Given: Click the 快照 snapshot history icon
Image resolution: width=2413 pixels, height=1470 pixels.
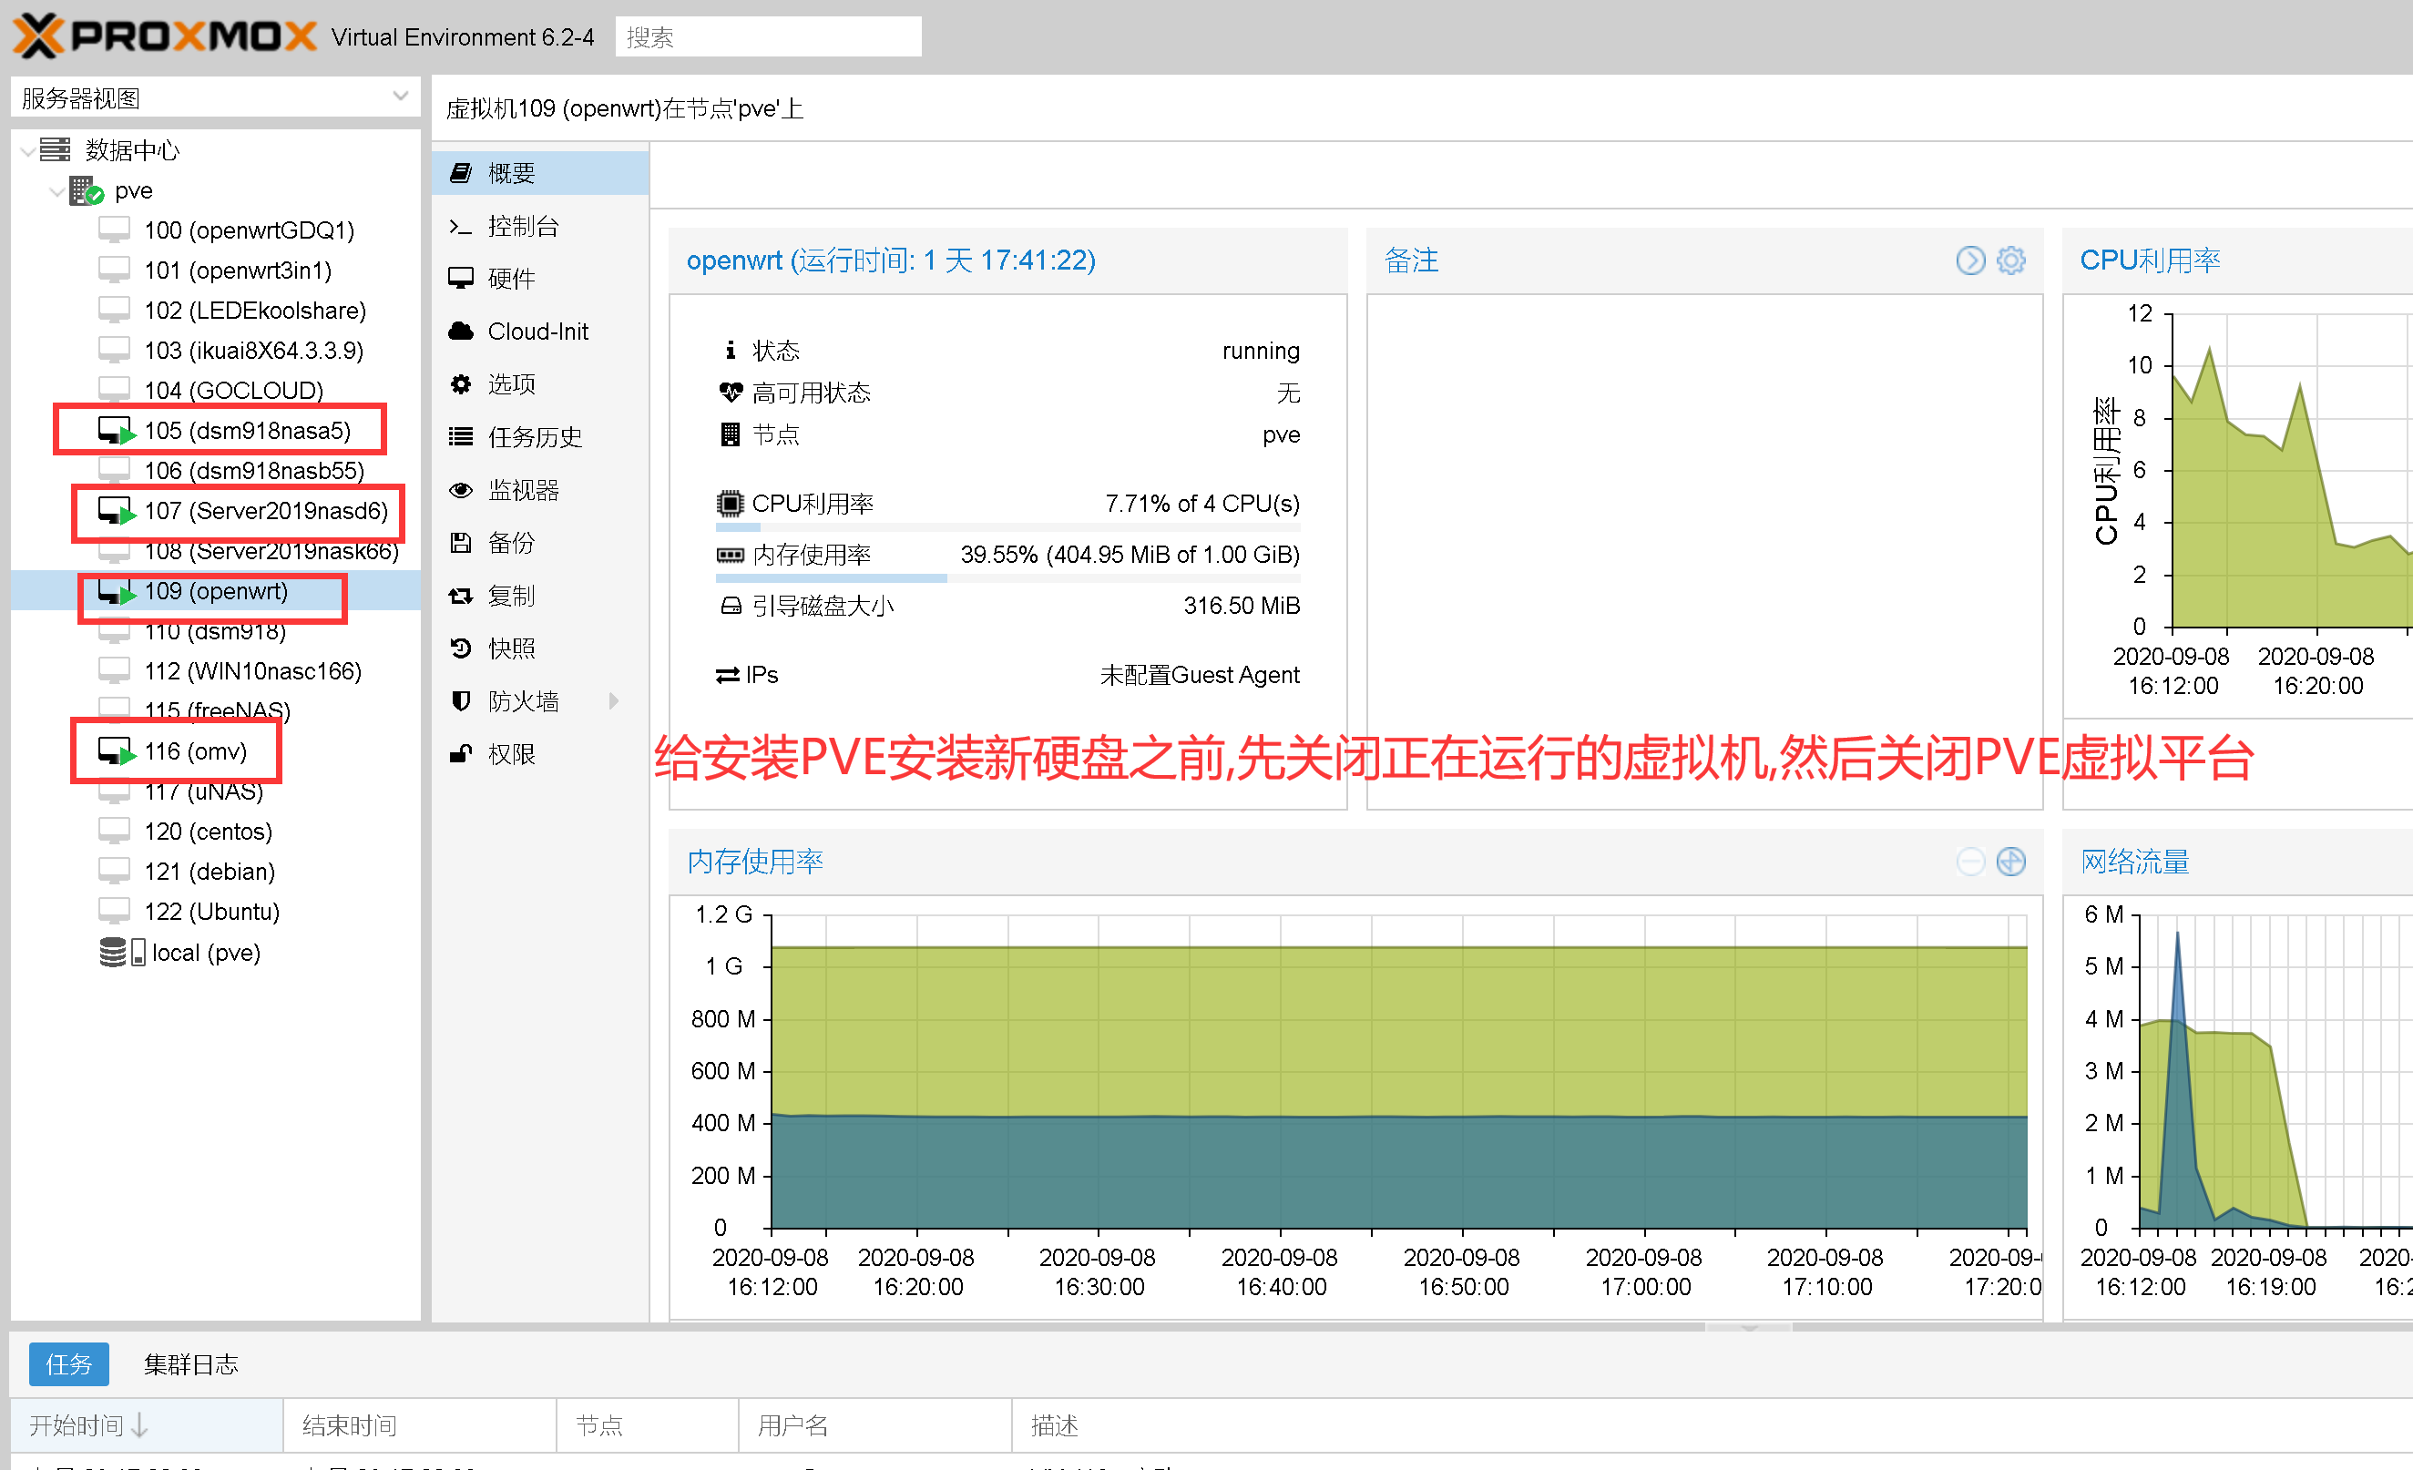Looking at the screenshot, I should click(x=460, y=649).
